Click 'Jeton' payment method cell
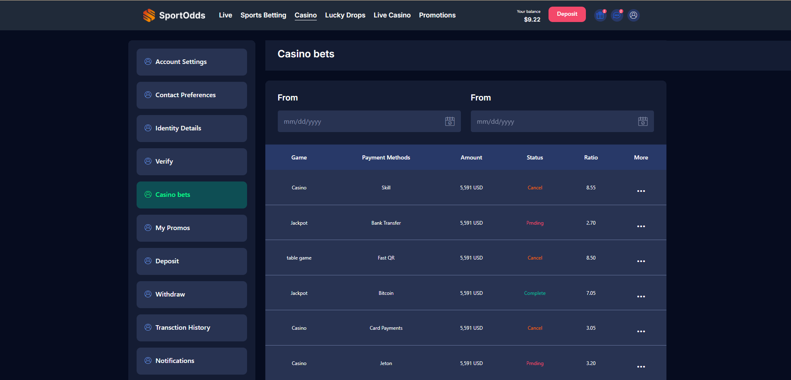 [x=386, y=363]
